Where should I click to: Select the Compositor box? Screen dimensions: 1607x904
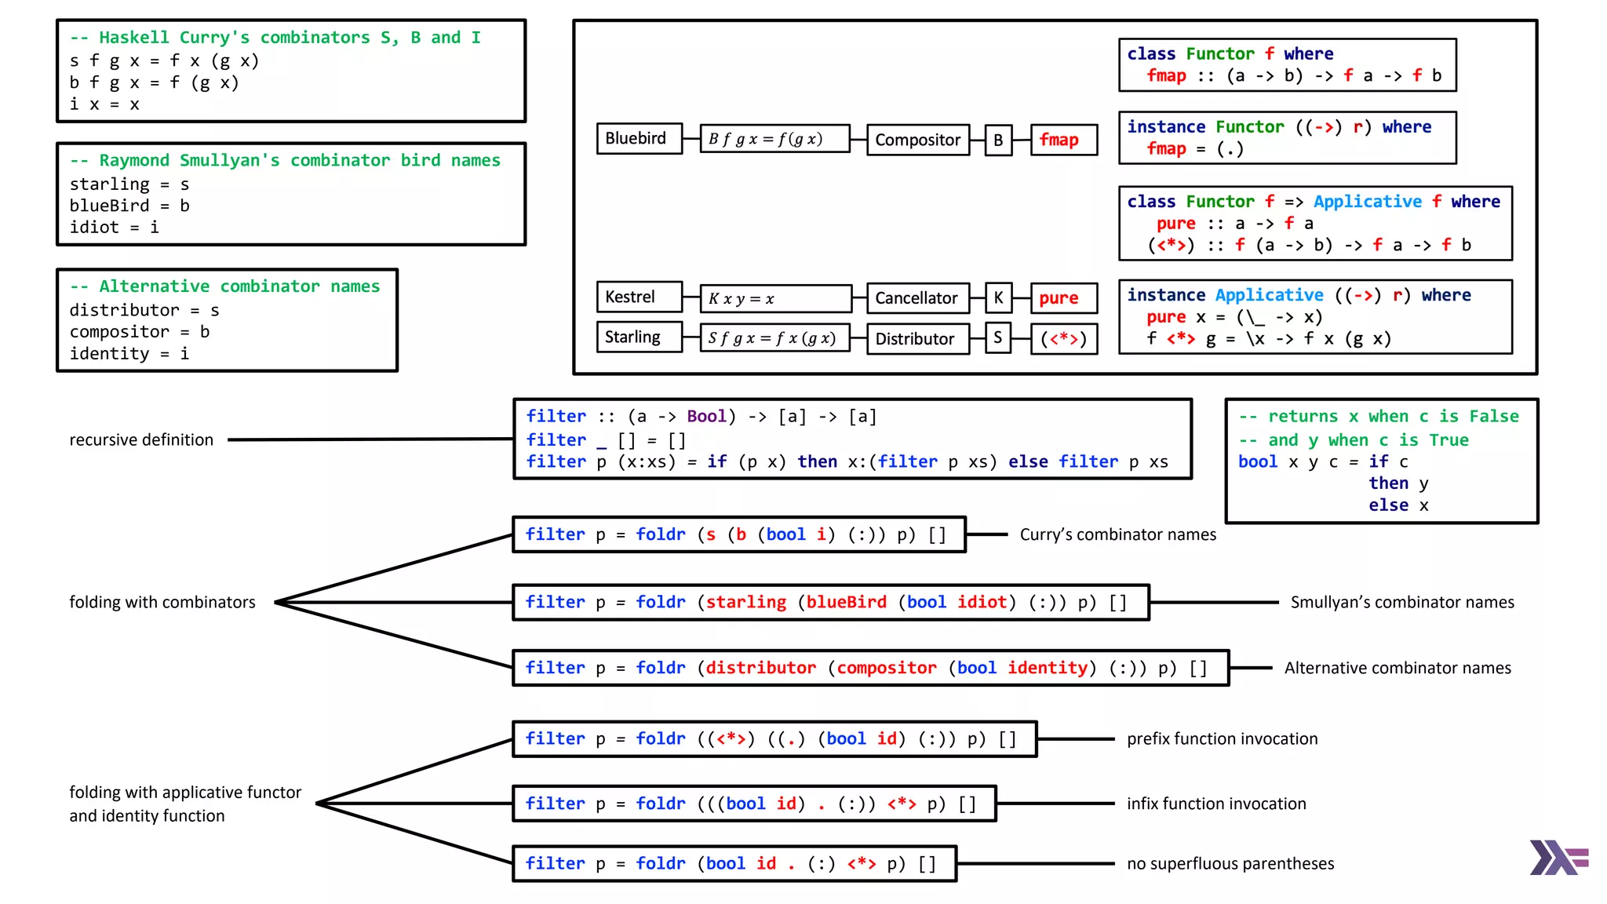(917, 140)
